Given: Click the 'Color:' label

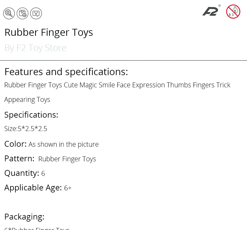Looking at the screenshot, I should pos(15,144).
